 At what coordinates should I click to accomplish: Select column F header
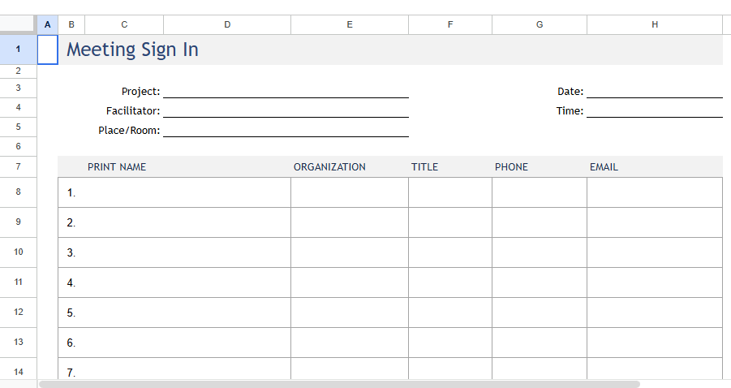450,24
